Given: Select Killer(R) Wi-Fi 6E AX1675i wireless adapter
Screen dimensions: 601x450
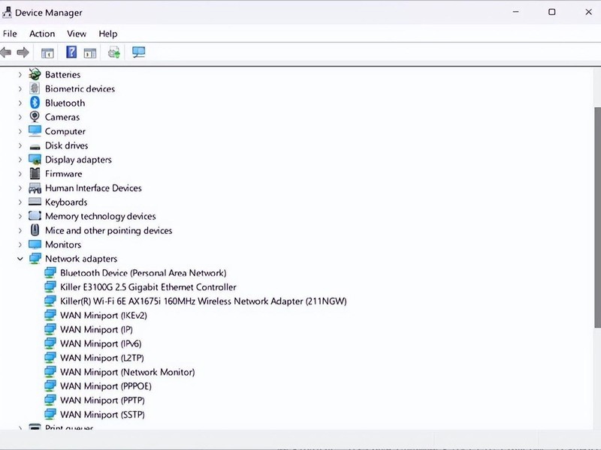Looking at the screenshot, I should 203,301.
